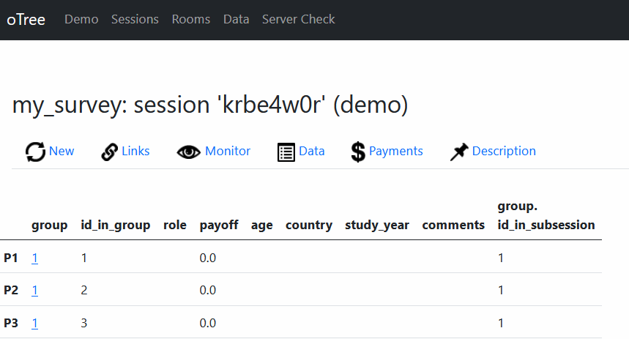The height and width of the screenshot is (339, 629).
Task: Open group 1 link for P1
Action: [x=34, y=258]
